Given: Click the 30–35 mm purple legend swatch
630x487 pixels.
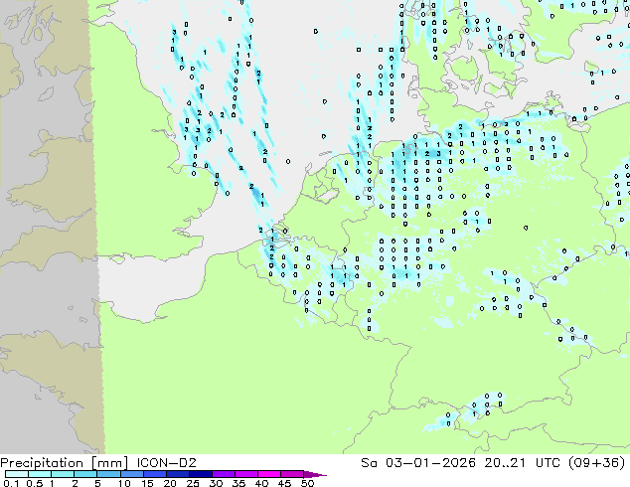Looking at the screenshot, I should [223, 474].
